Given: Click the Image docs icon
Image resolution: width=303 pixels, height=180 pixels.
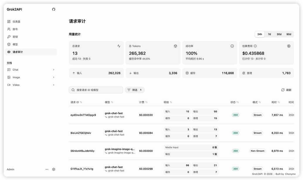Looking at the screenshot, I should (x=9, y=77).
